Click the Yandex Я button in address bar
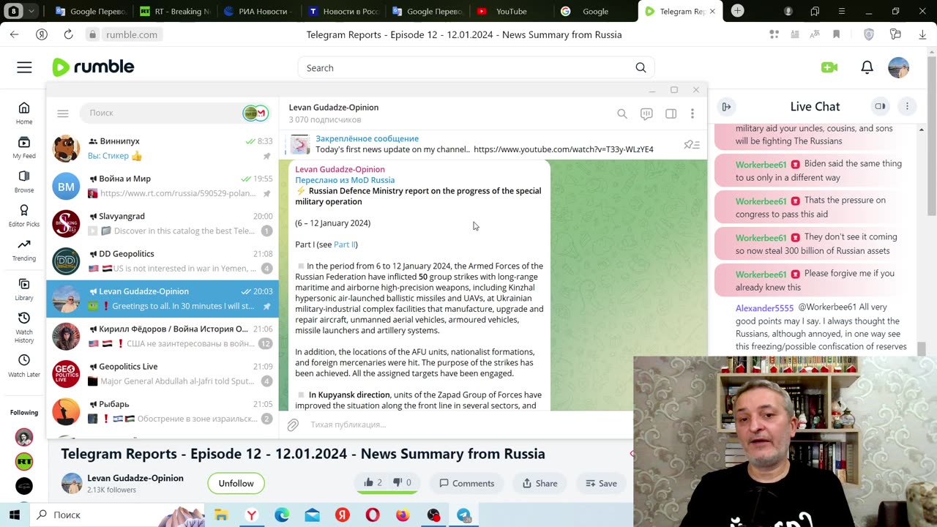The image size is (937, 527). point(42,34)
